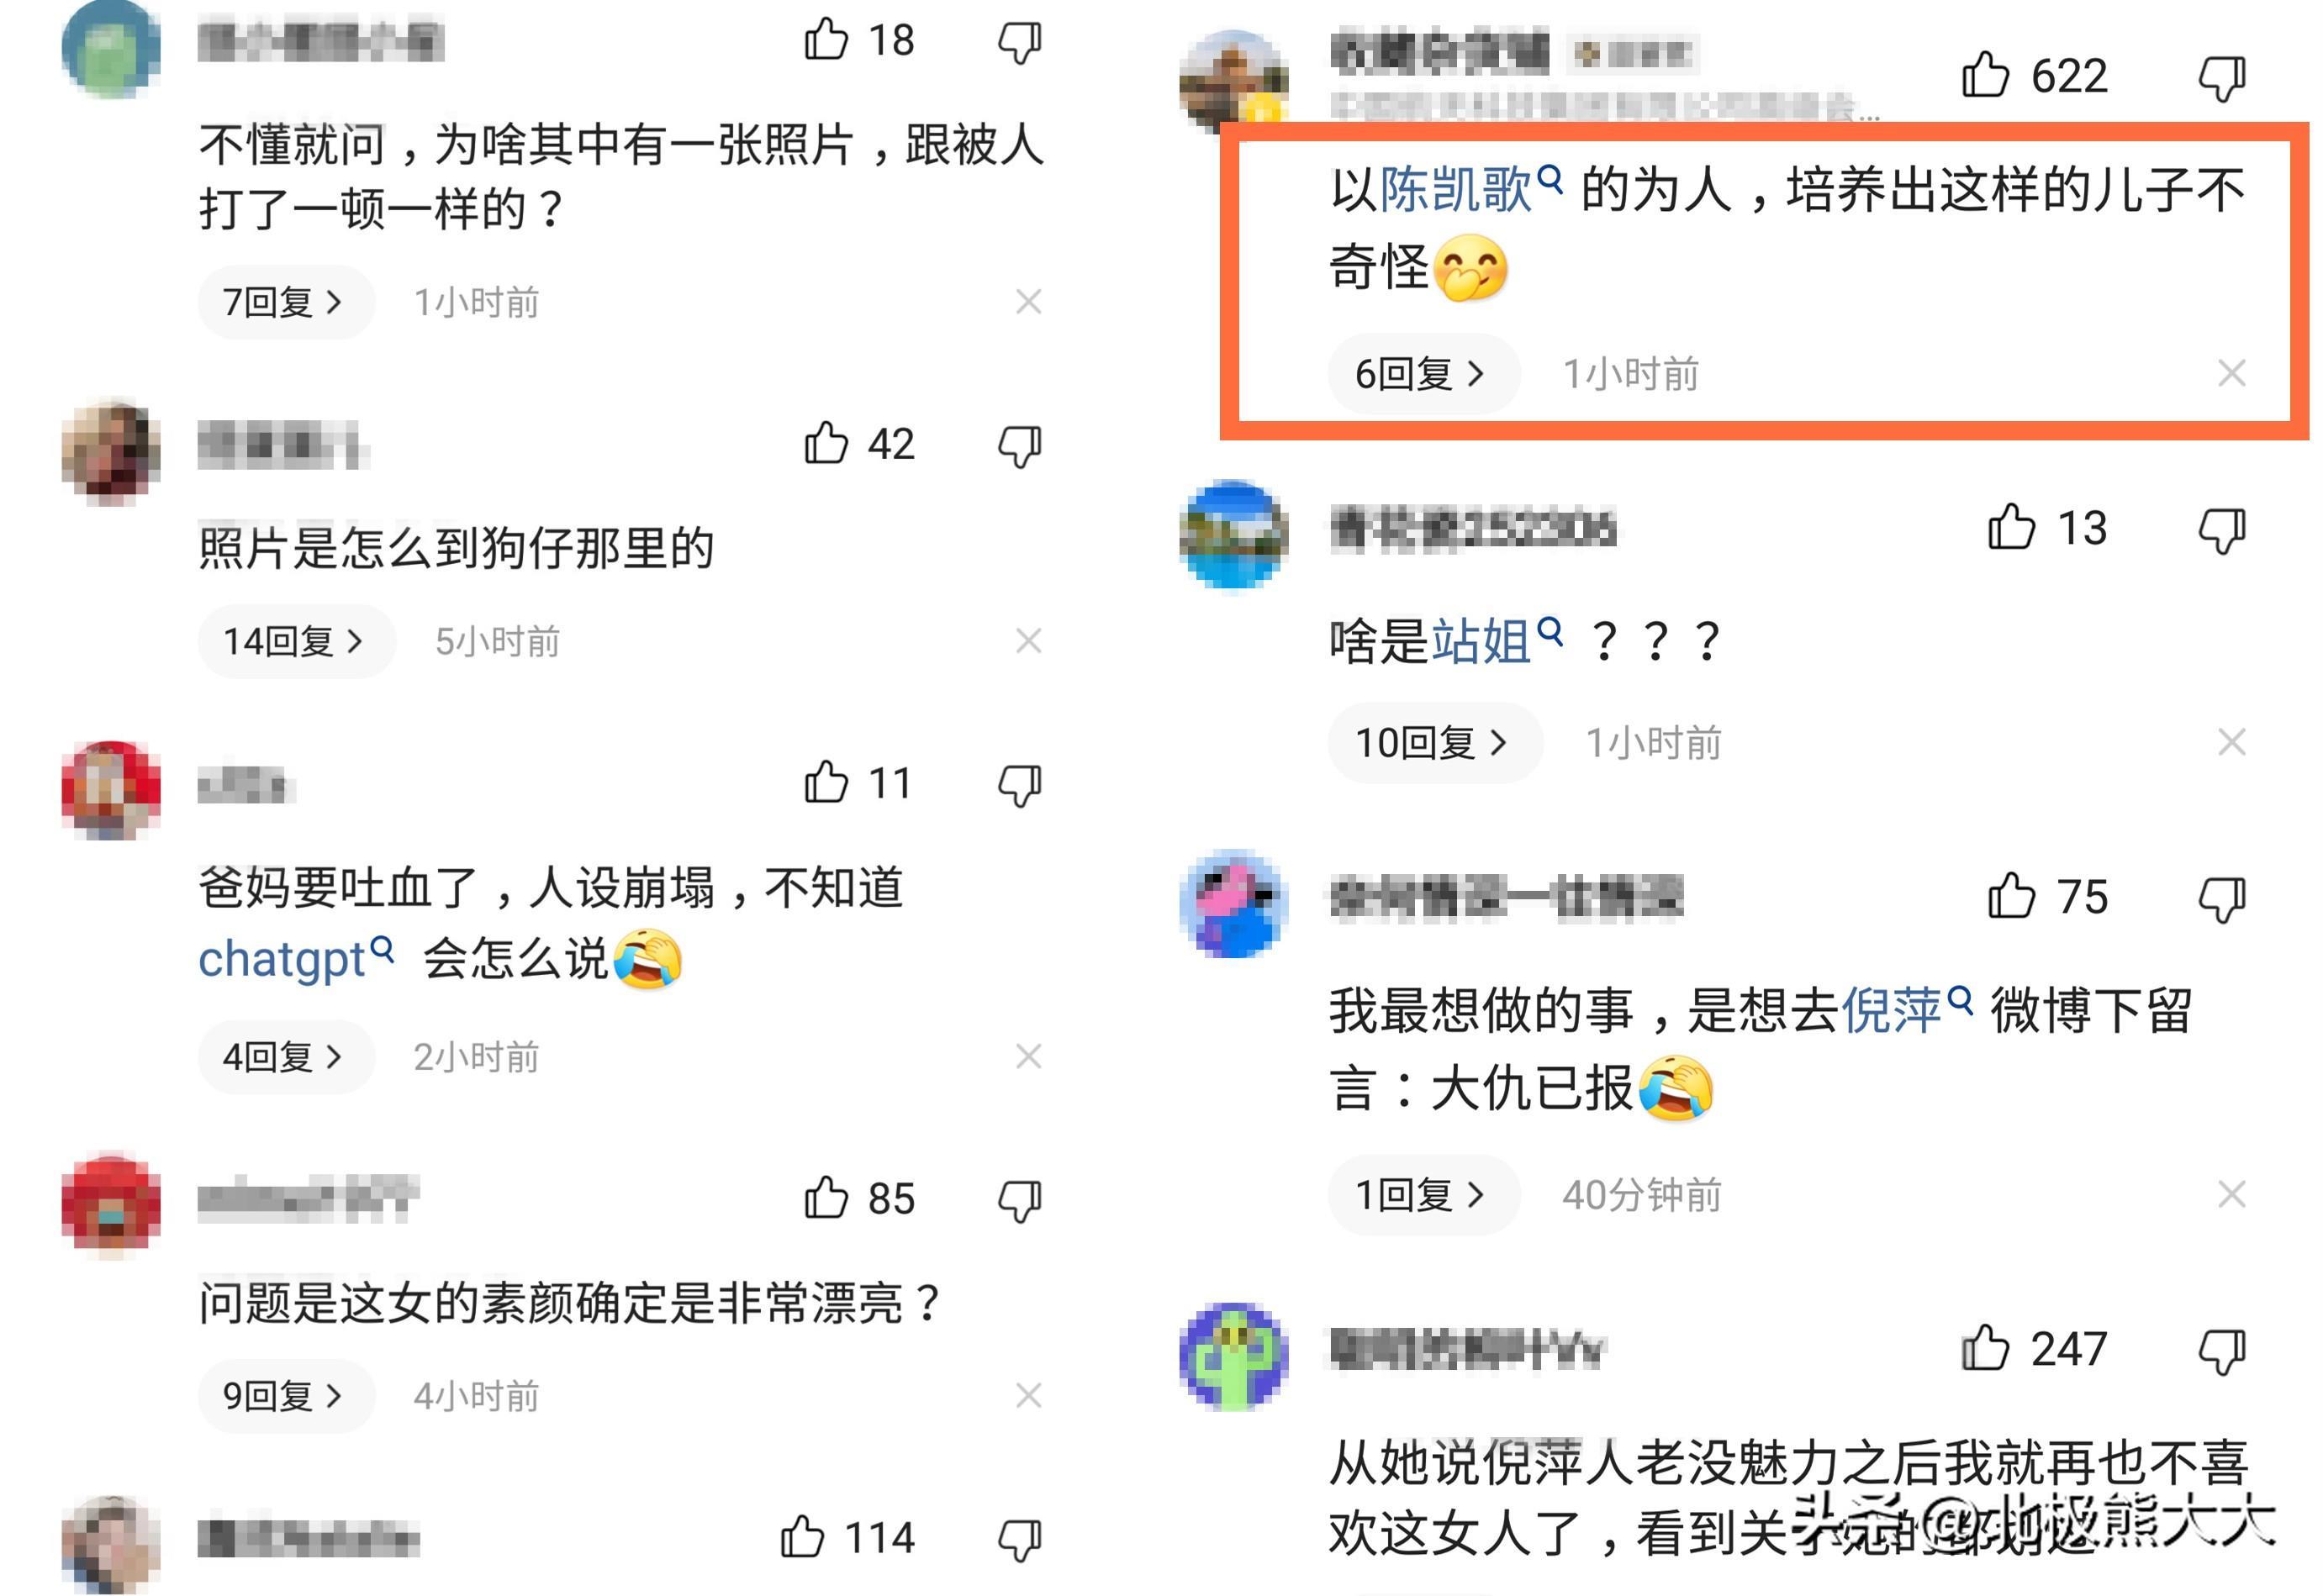2323x1596 pixels.
Task: Open the chatgpt search link
Action: pyautogui.click(x=295, y=959)
